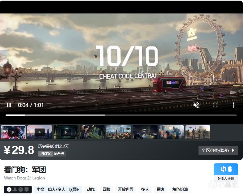Click the original price ¥298
Image resolution: width=245 pixels, height=194 pixels.
click(x=59, y=154)
